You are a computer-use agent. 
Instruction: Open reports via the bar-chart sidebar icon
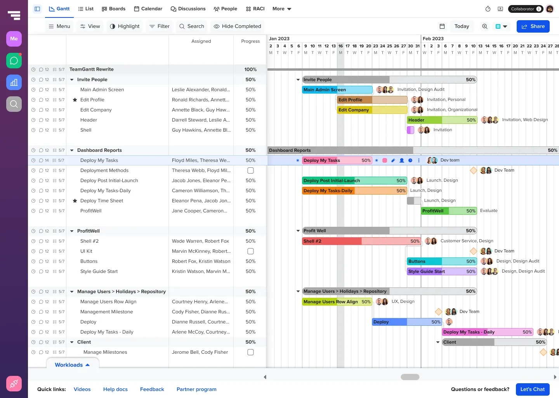click(14, 82)
